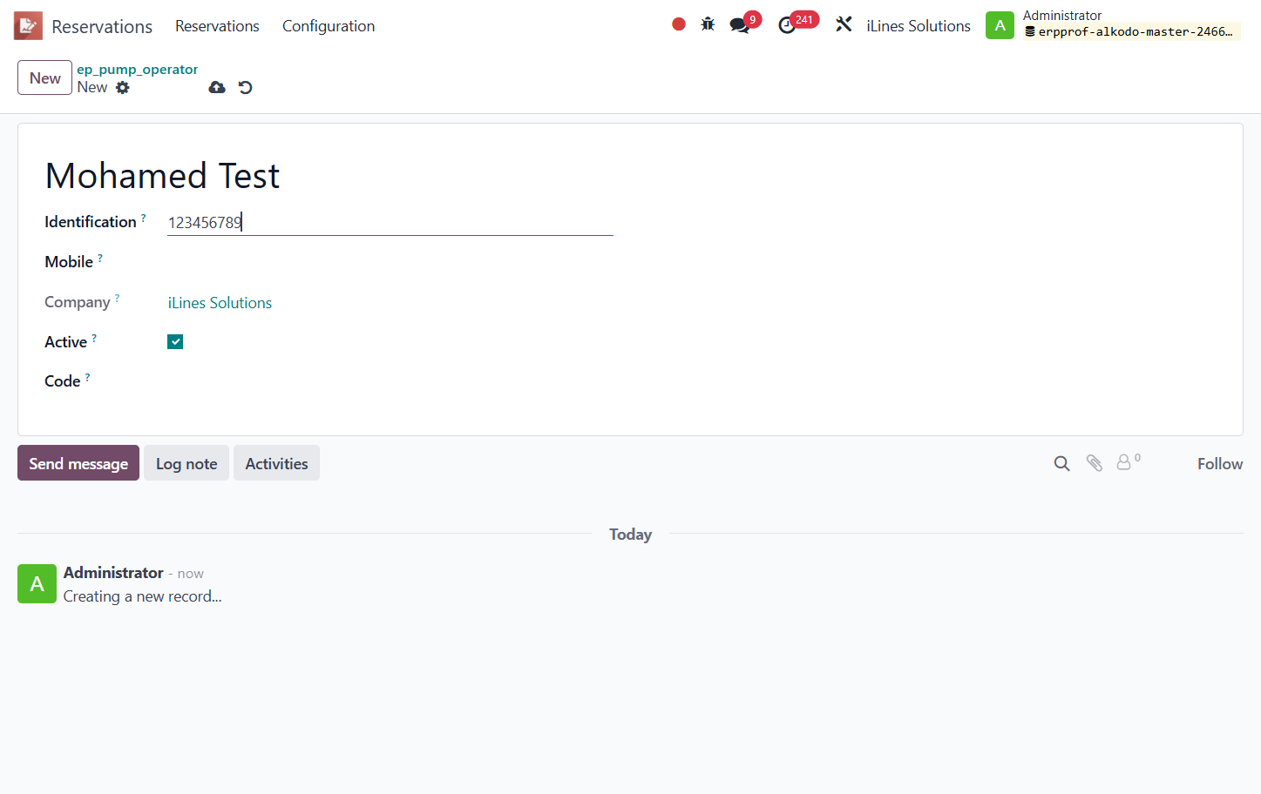Search messages with the magnifier icon
This screenshot has height=794, width=1261.
tap(1061, 463)
